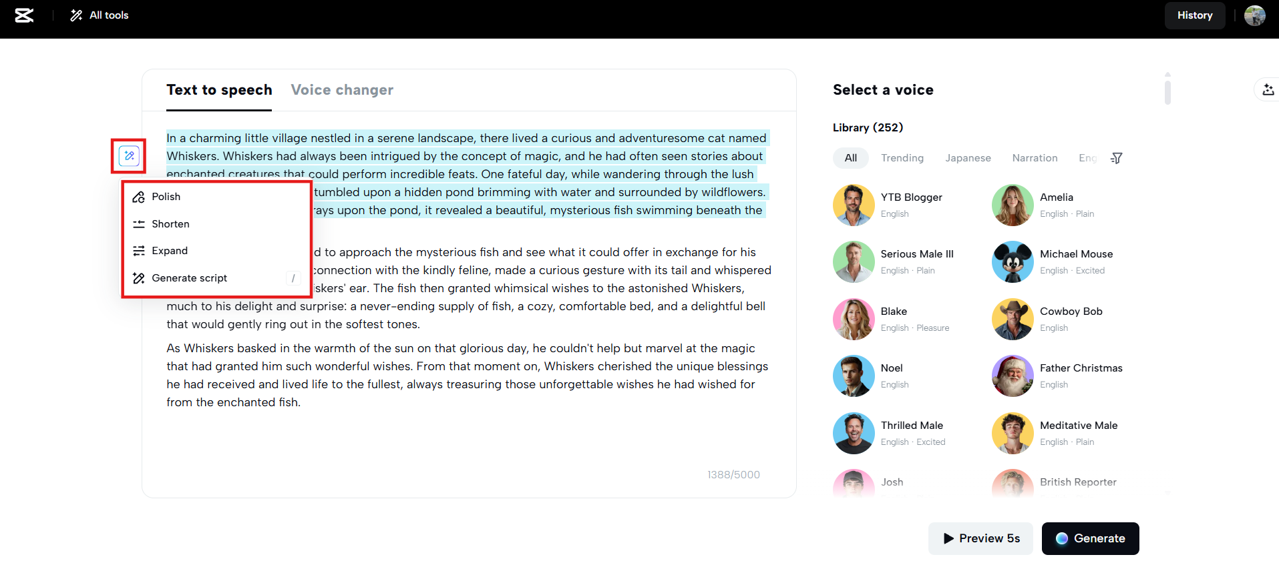Open All tools menu
Screen dimensions: 1279x571
point(100,15)
